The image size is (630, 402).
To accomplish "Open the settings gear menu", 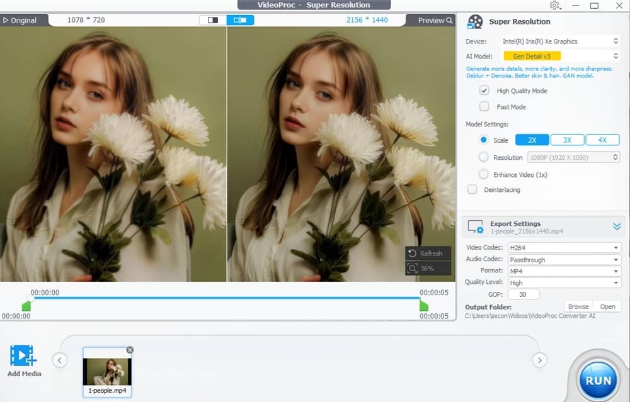I will pyautogui.click(x=555, y=5).
